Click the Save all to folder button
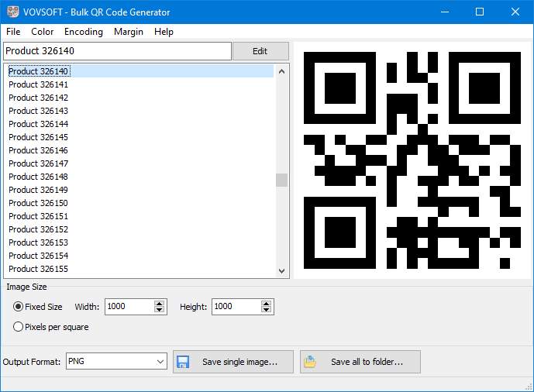 [360, 362]
